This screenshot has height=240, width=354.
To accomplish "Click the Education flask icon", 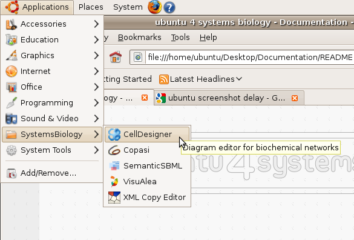I will click(11, 40).
